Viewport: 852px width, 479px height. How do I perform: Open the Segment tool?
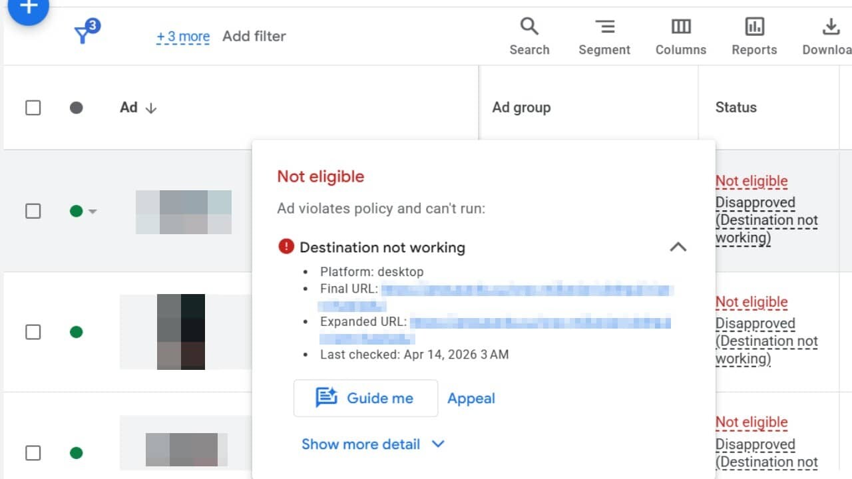tap(604, 37)
